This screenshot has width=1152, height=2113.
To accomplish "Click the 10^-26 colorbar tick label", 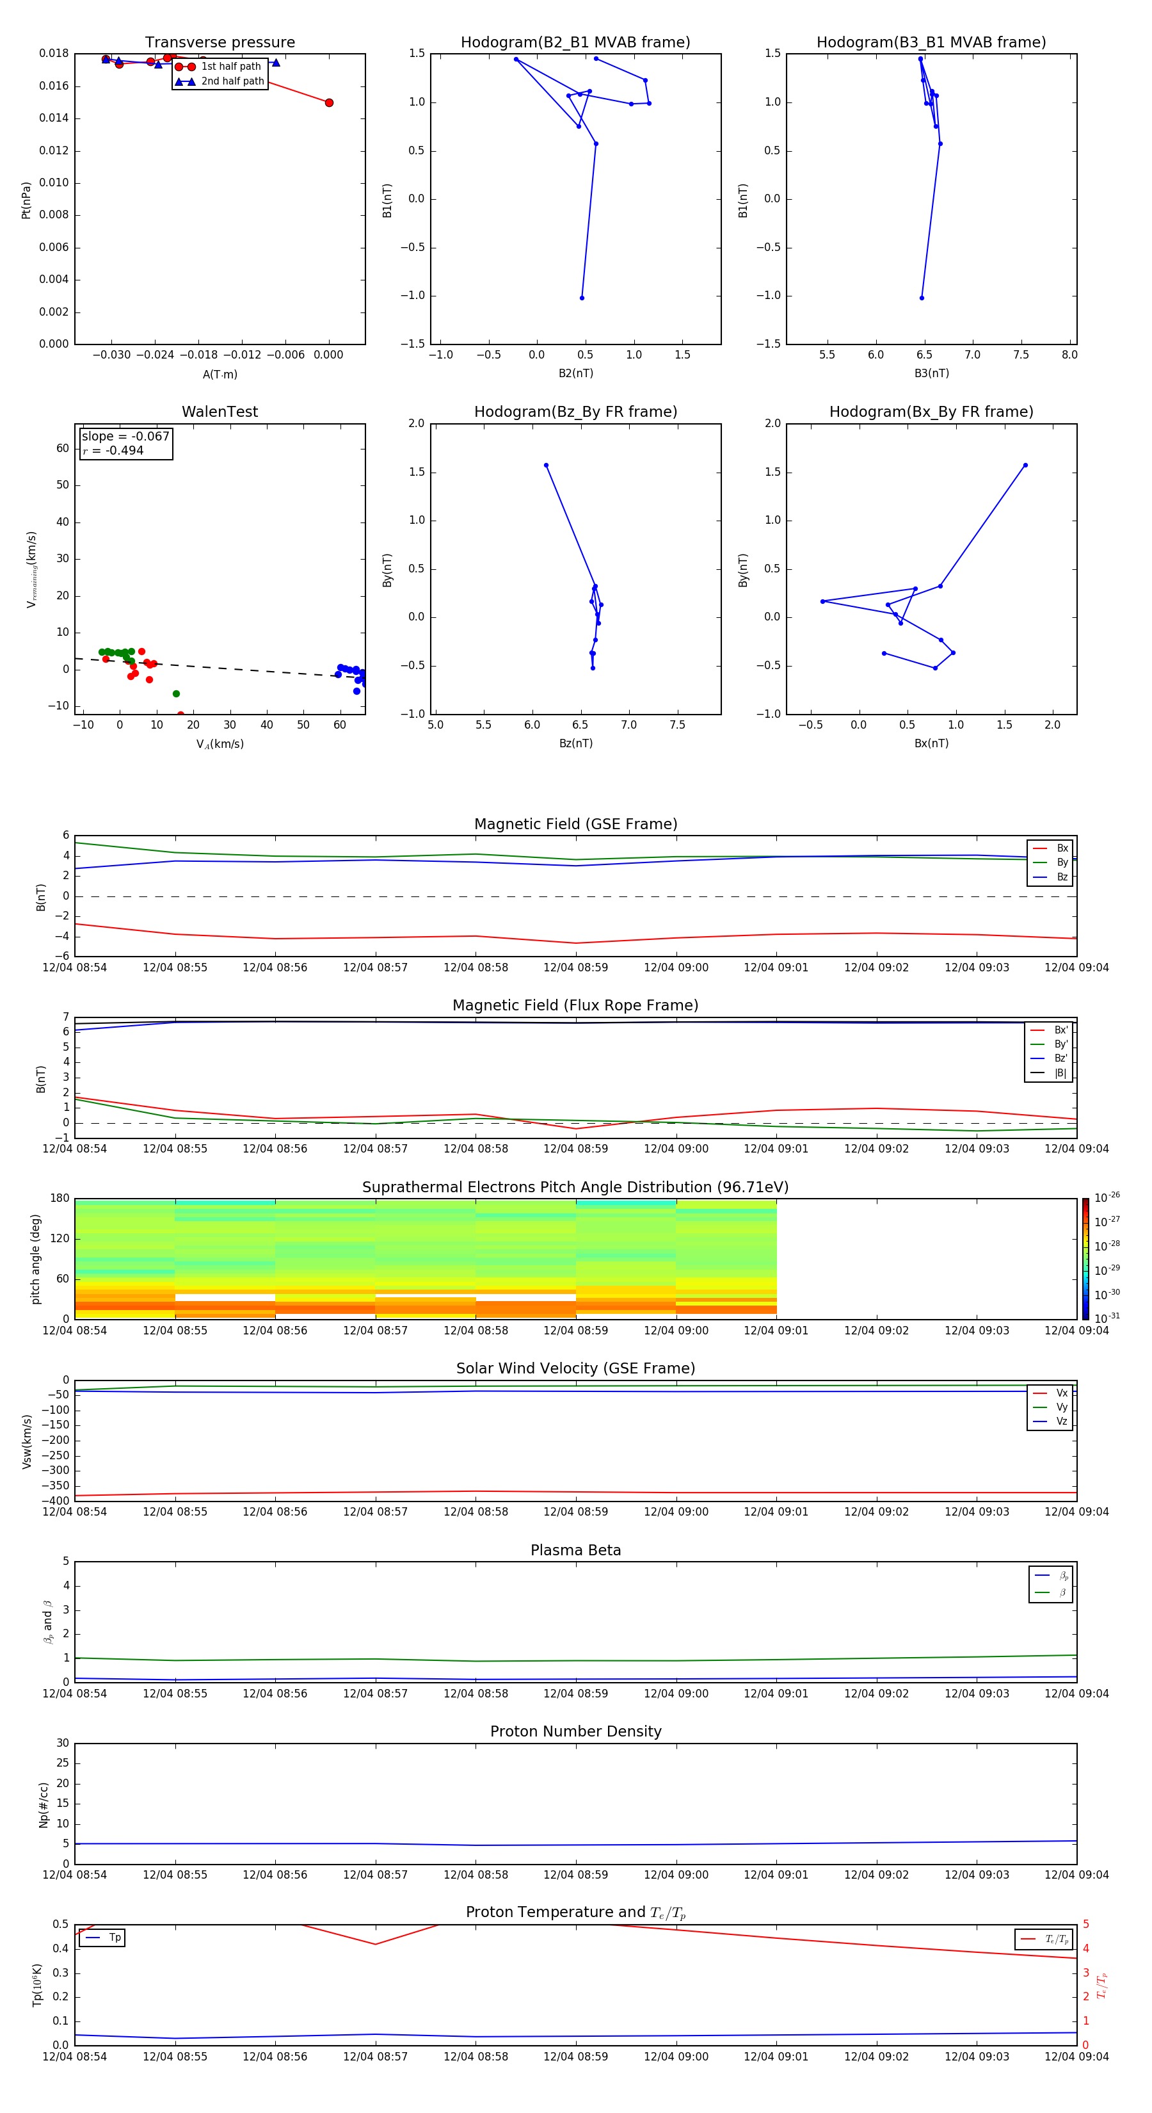I will tap(1108, 1197).
